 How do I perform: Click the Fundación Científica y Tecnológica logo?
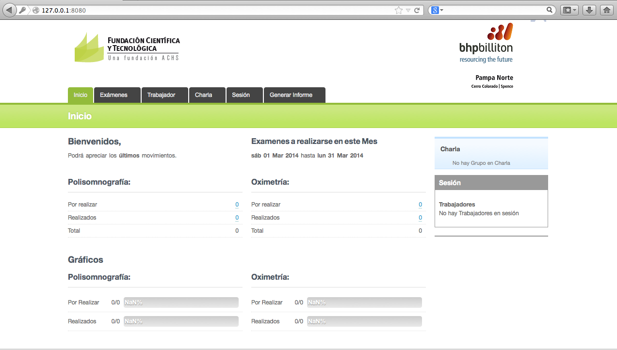(x=127, y=48)
